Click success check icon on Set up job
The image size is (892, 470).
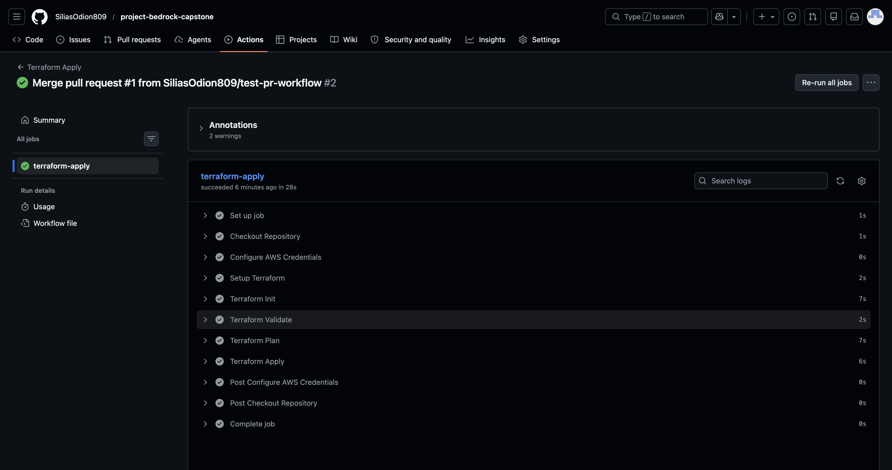coord(220,215)
